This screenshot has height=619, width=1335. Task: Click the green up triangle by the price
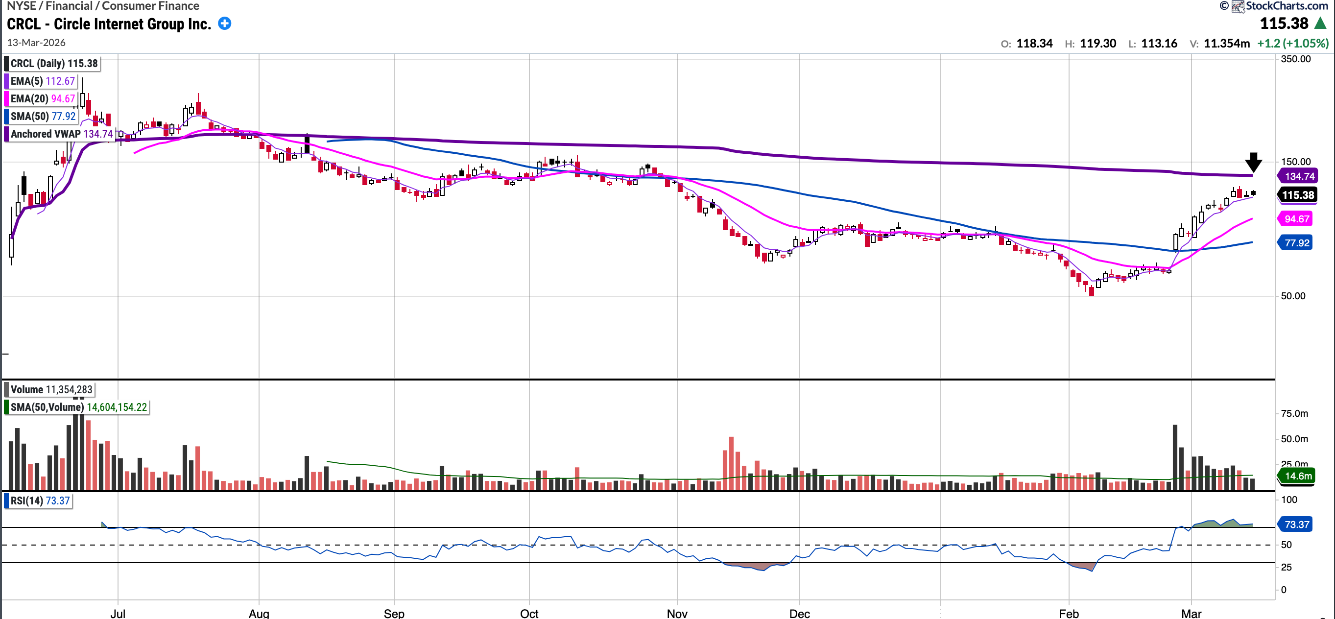(1320, 24)
